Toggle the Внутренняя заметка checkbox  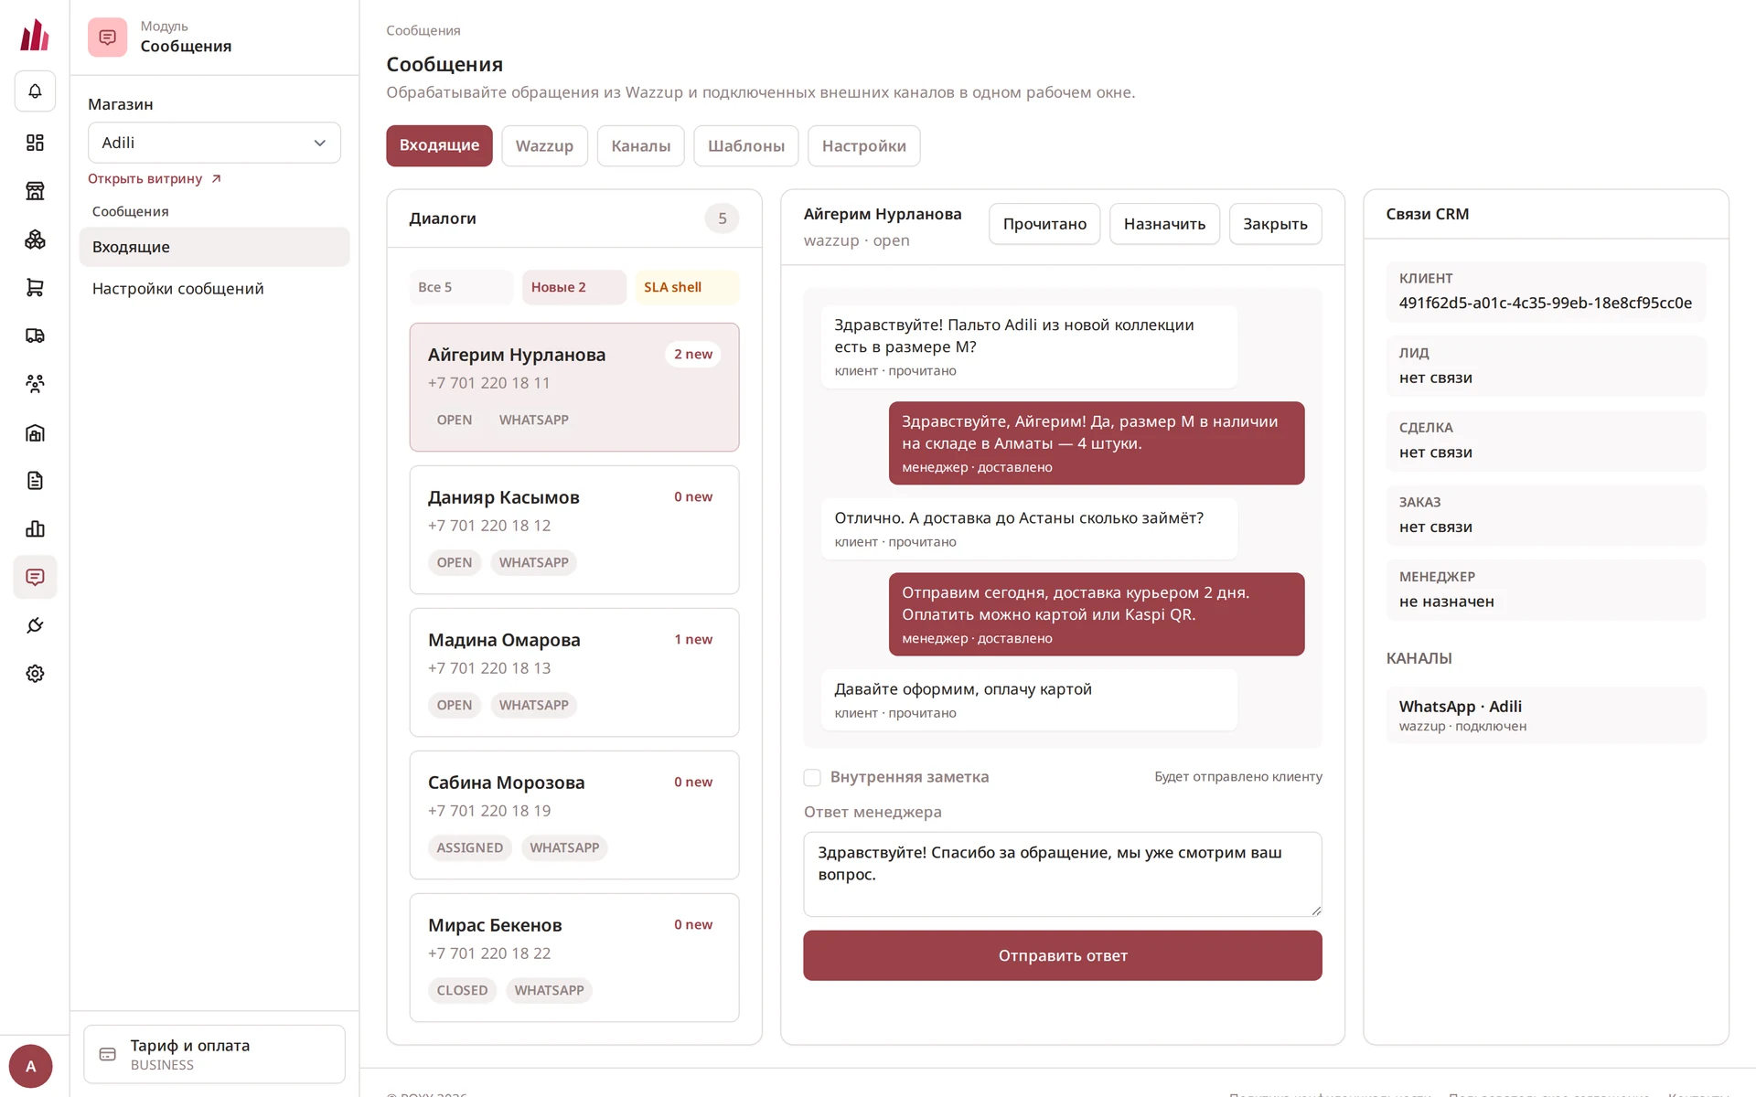pos(812,777)
